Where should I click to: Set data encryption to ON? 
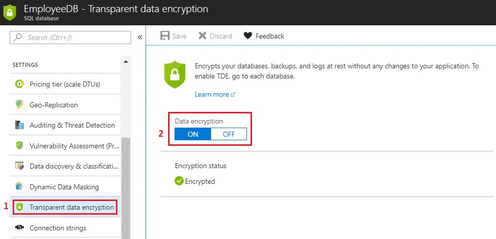tap(193, 134)
